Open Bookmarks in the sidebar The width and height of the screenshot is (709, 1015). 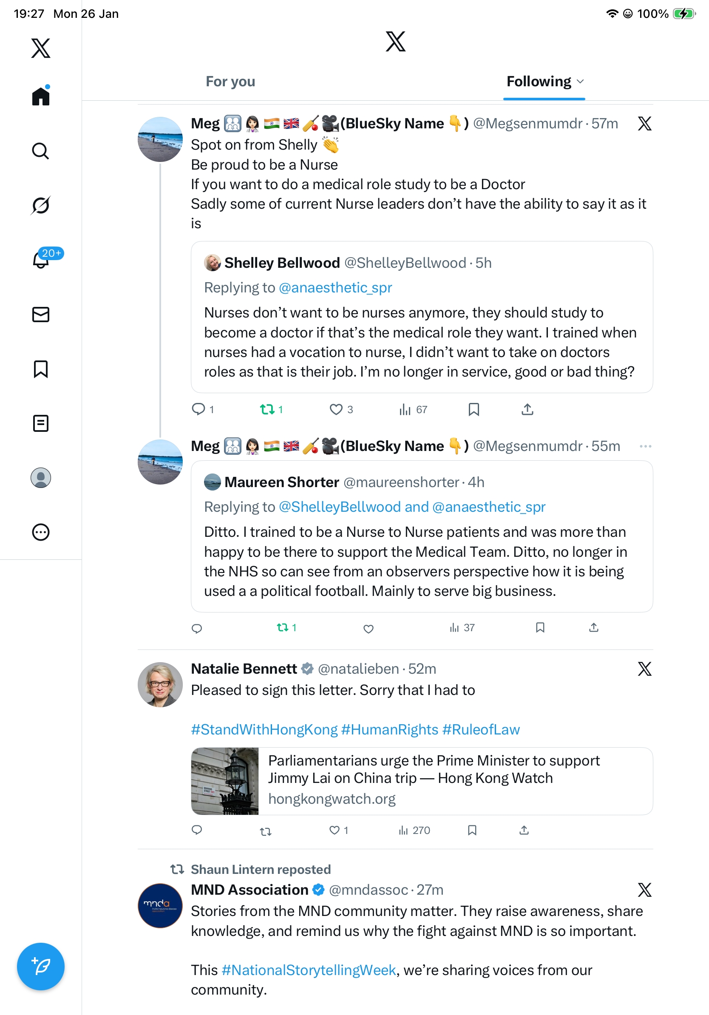click(41, 369)
